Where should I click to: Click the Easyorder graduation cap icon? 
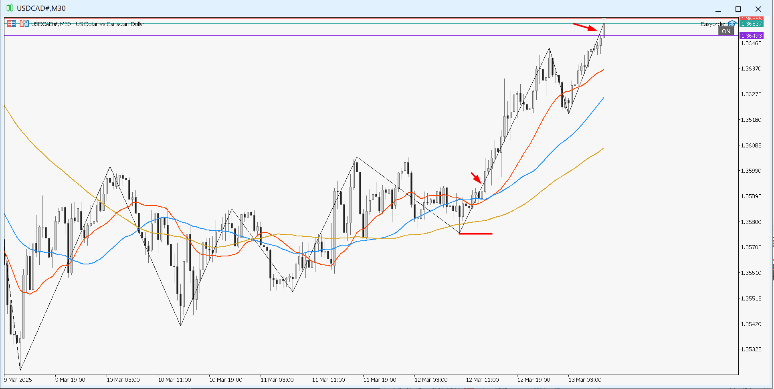[x=732, y=24]
